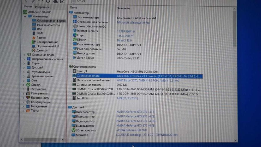
Task: Click the Датчики gauge icon
Action: [33, 50]
